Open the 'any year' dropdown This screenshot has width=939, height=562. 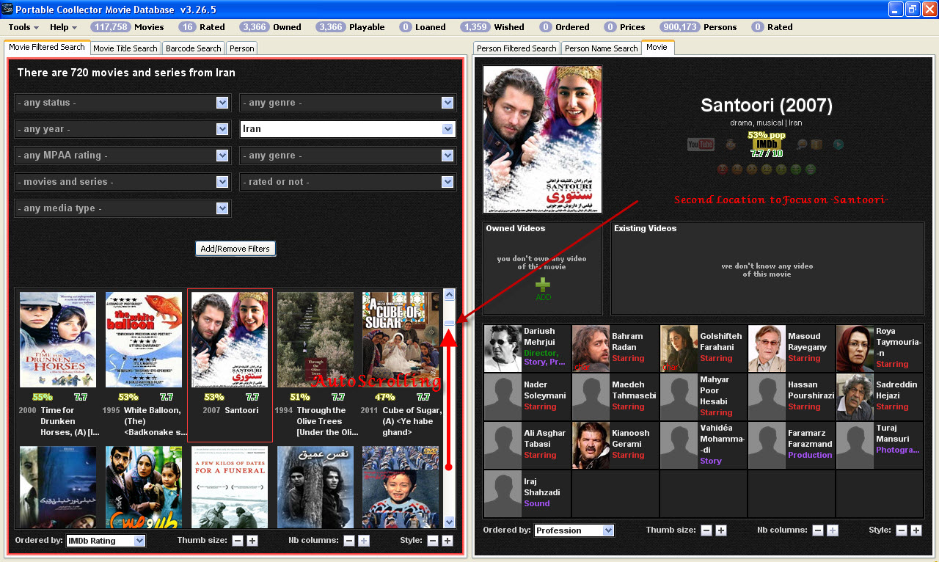pos(123,129)
